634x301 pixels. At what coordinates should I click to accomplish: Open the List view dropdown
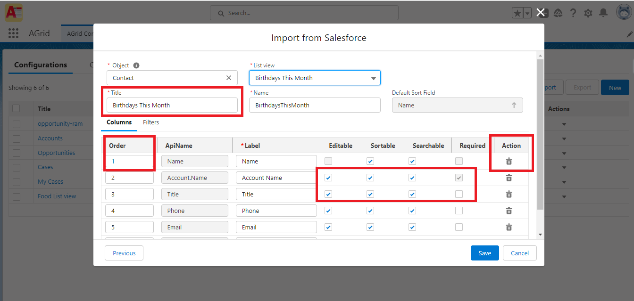click(315, 78)
